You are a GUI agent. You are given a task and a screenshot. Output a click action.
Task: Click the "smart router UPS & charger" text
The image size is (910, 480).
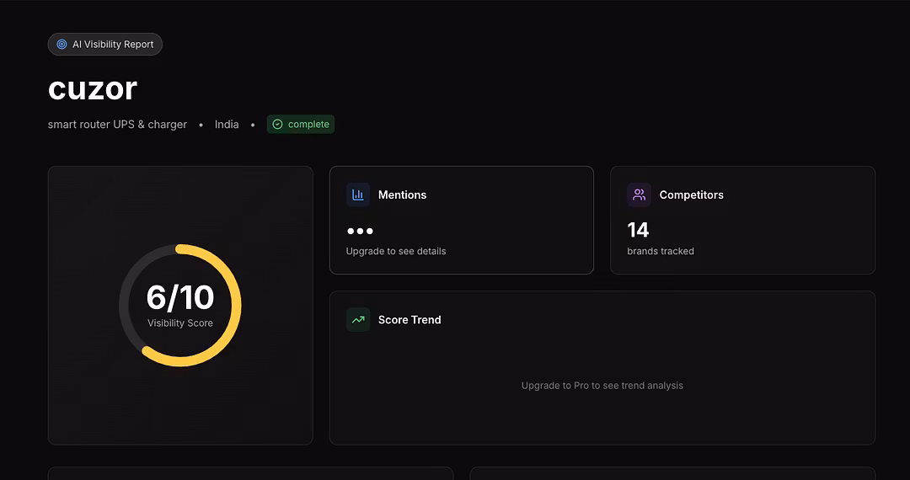tap(117, 125)
